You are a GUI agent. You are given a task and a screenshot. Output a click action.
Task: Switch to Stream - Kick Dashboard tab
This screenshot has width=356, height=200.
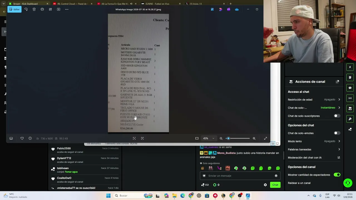coord(28,4)
